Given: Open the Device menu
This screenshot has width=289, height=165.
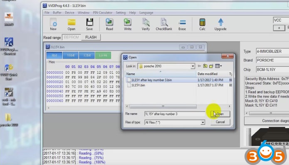Looking at the screenshot, I should coord(69,12).
